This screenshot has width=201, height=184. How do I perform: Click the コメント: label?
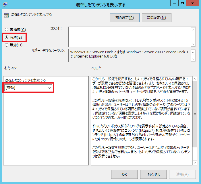[x=56, y=28]
